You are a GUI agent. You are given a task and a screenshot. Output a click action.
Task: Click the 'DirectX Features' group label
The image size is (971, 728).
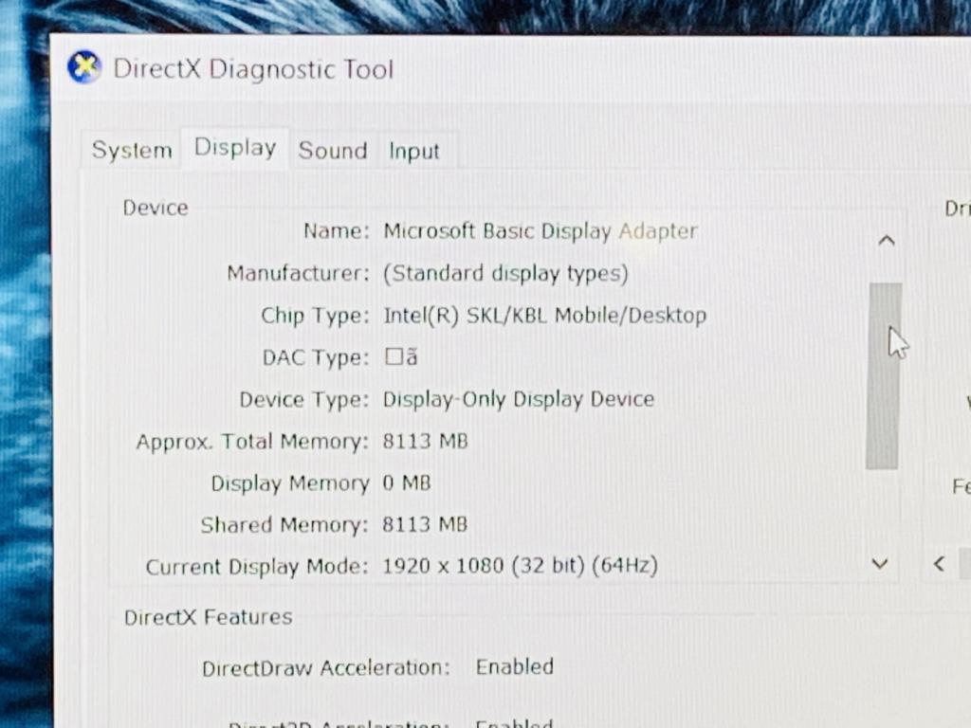pyautogui.click(x=208, y=617)
